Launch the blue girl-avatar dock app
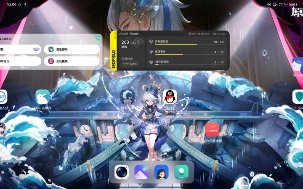 (x=161, y=172)
